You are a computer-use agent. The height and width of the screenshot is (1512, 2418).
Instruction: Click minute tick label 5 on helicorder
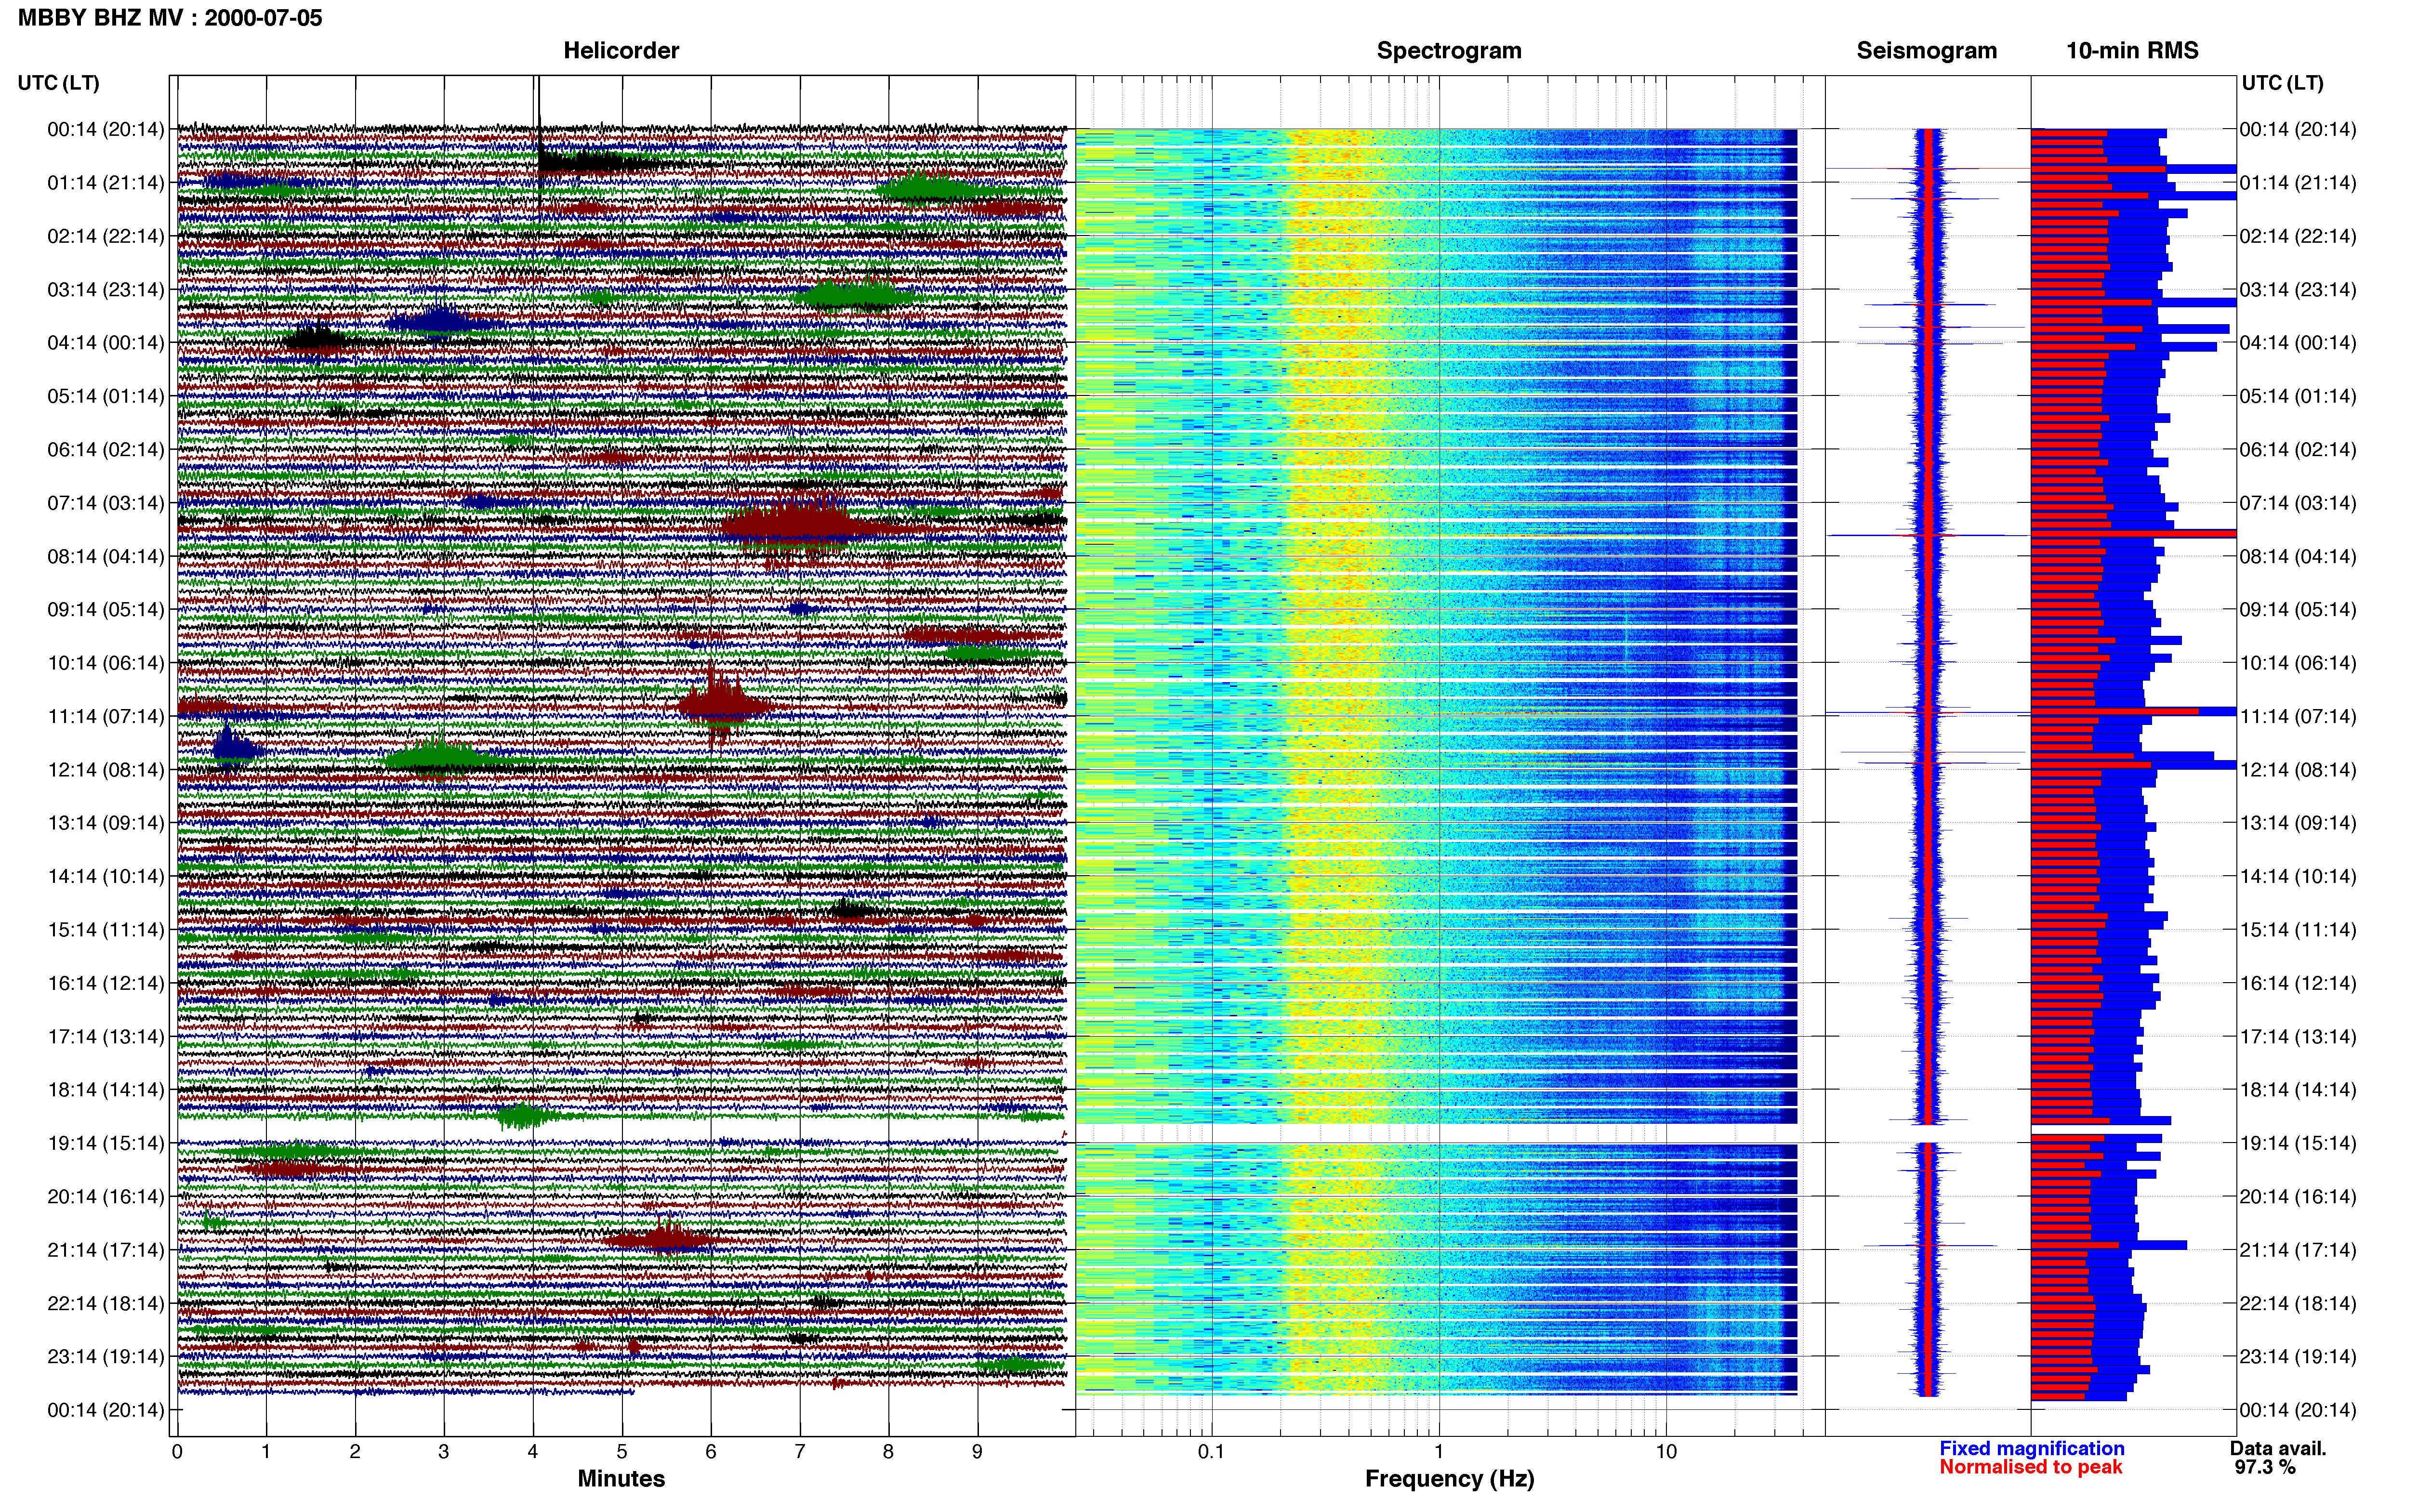(622, 1451)
